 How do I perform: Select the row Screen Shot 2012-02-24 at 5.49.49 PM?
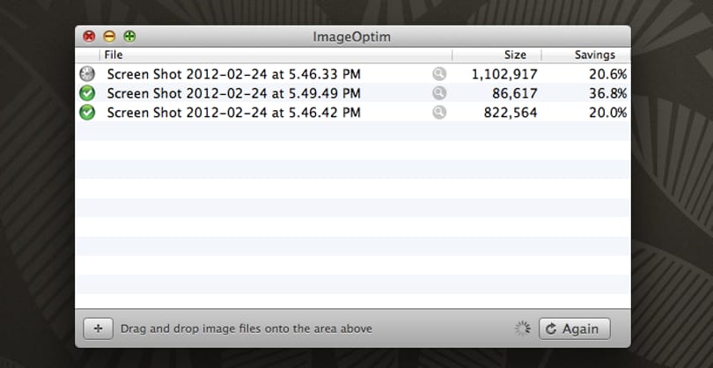[353, 93]
